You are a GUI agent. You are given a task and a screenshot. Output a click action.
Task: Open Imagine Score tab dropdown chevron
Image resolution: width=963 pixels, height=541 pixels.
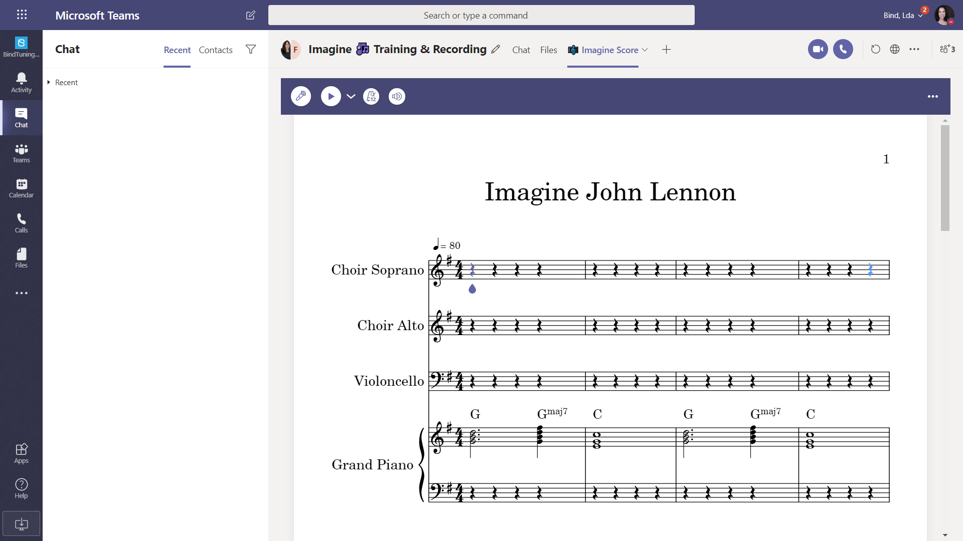tap(645, 50)
